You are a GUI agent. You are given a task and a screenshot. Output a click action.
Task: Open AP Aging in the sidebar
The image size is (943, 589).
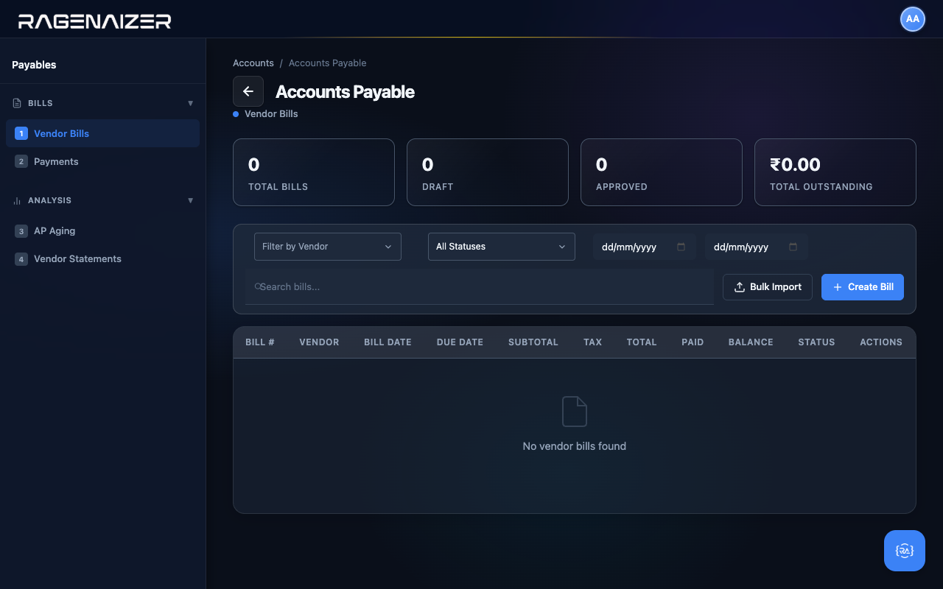[x=102, y=230]
